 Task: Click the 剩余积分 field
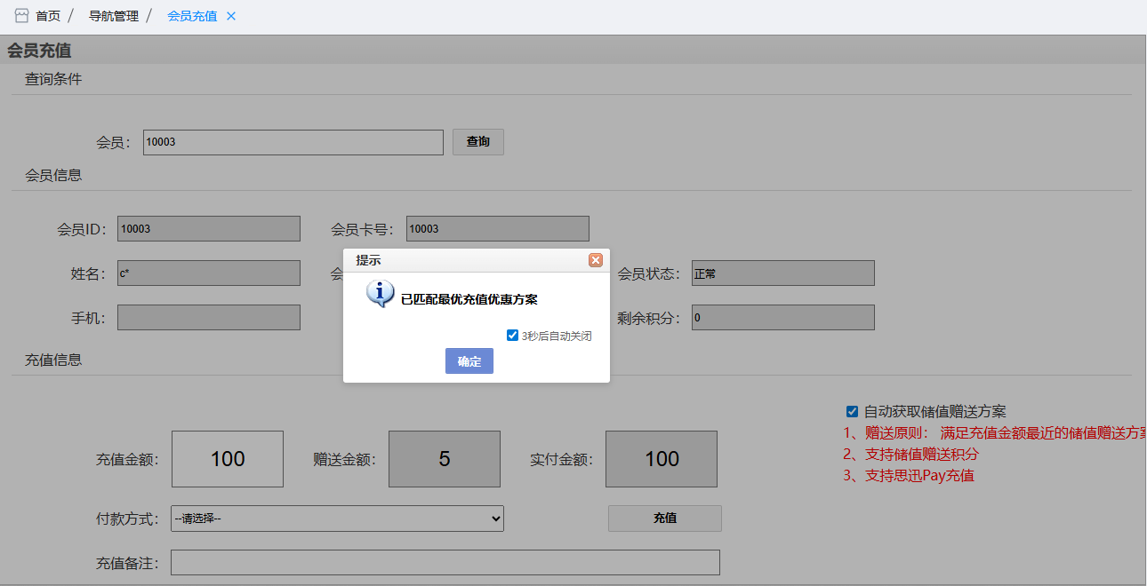[x=782, y=317]
